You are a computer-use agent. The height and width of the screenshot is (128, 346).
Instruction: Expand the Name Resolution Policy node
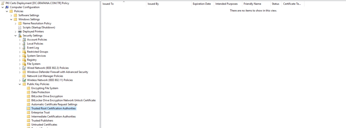click(x=16, y=24)
